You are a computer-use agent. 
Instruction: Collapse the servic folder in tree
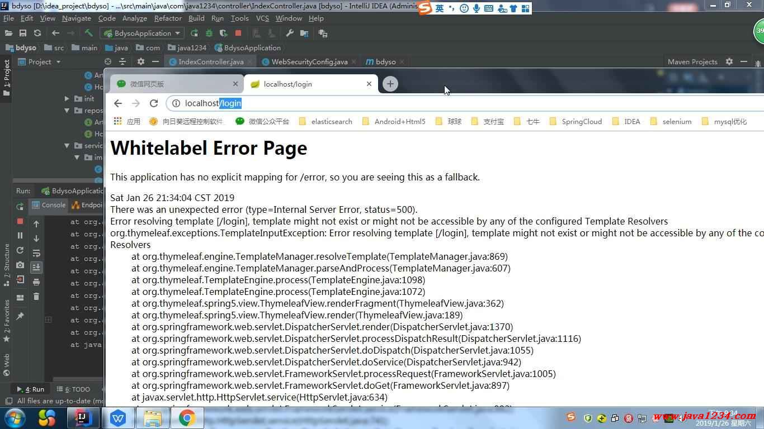(x=67, y=146)
